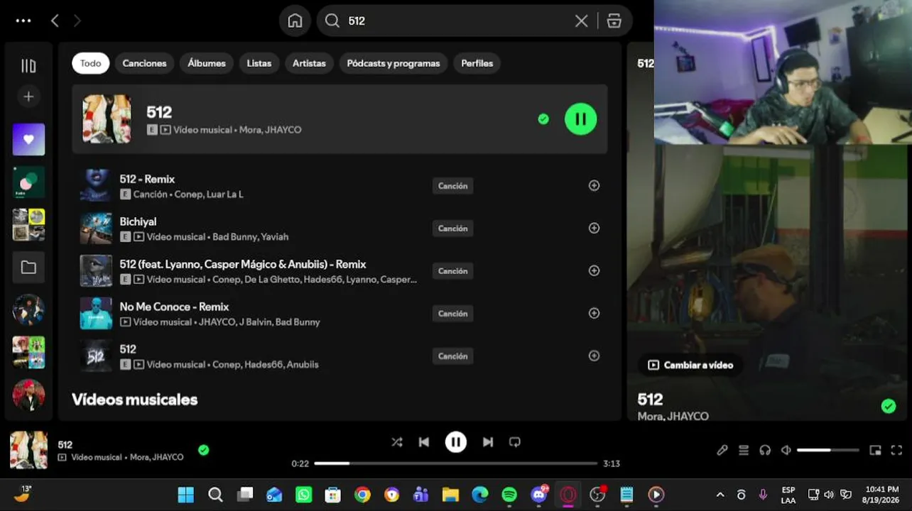Switch to the Álbumes tab

(x=207, y=63)
